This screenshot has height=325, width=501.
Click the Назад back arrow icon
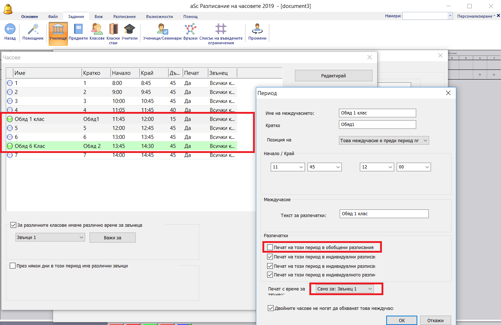tap(10, 30)
